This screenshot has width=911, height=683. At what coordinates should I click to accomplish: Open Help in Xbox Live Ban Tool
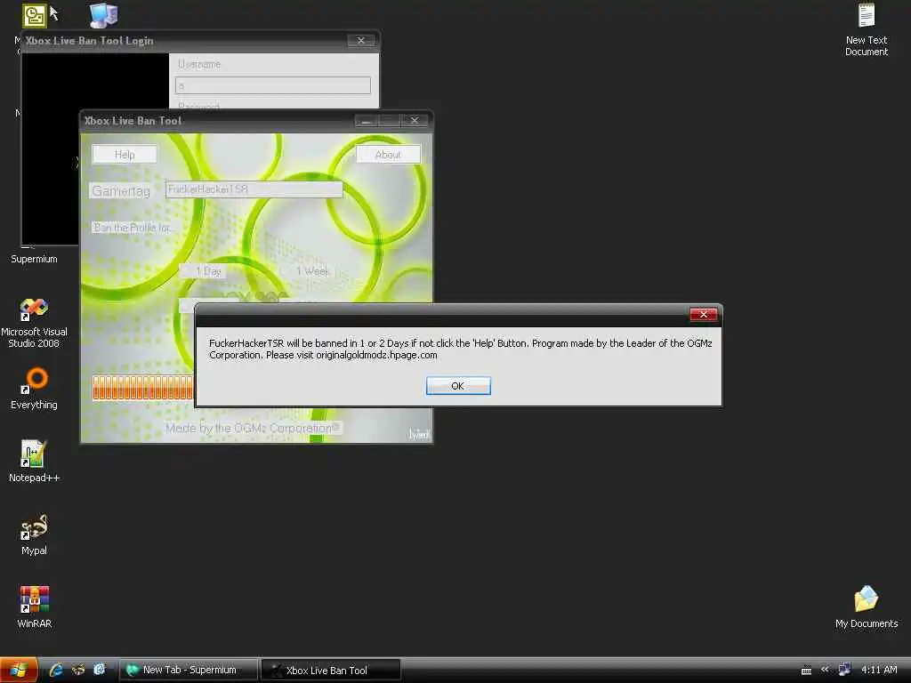(125, 155)
